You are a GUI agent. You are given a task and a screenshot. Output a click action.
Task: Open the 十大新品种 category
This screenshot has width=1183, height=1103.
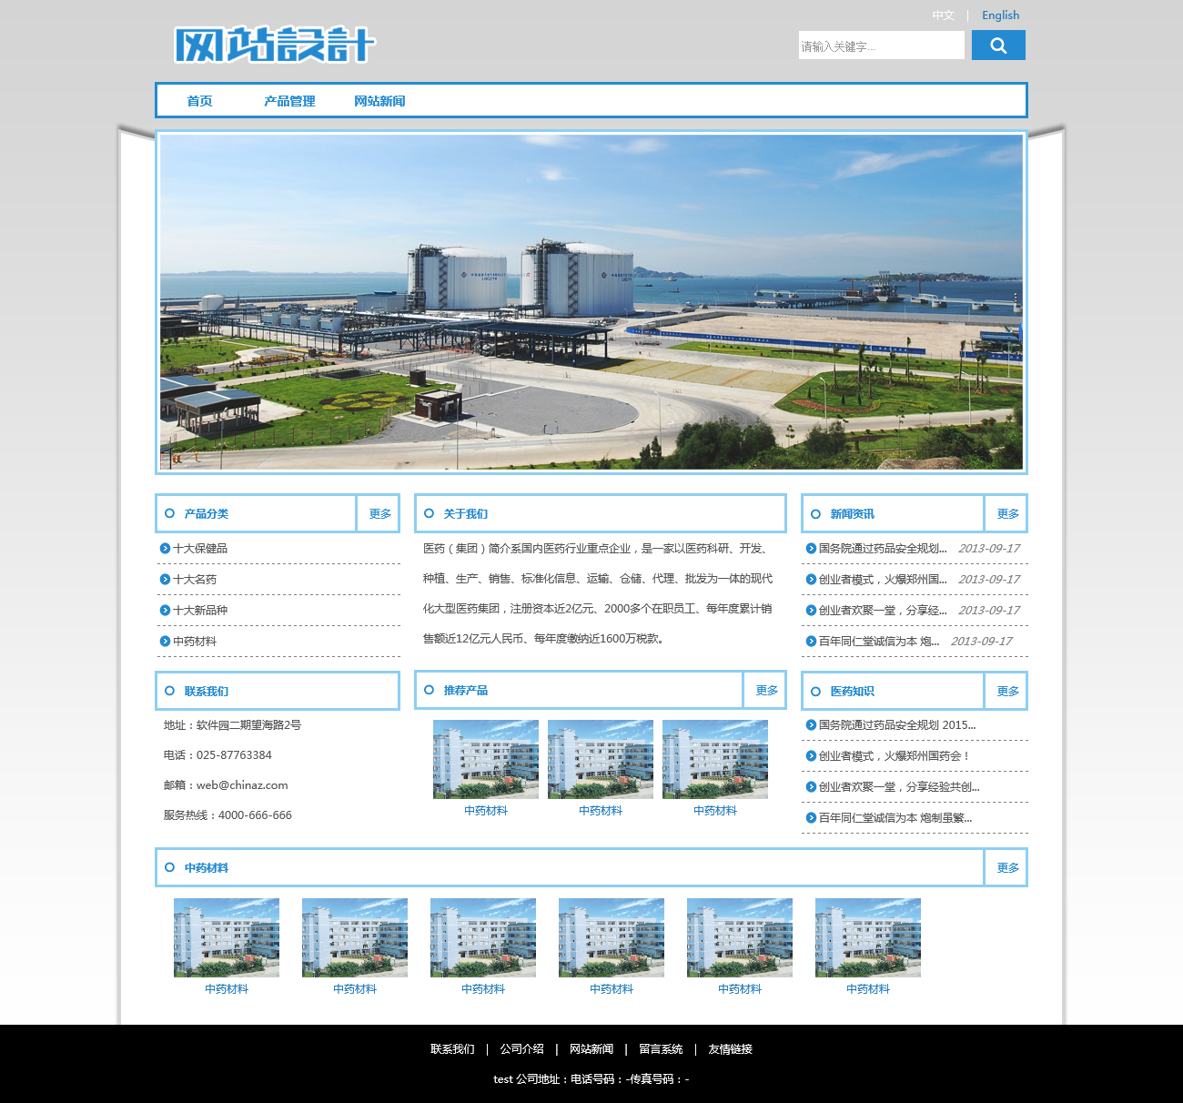(200, 610)
